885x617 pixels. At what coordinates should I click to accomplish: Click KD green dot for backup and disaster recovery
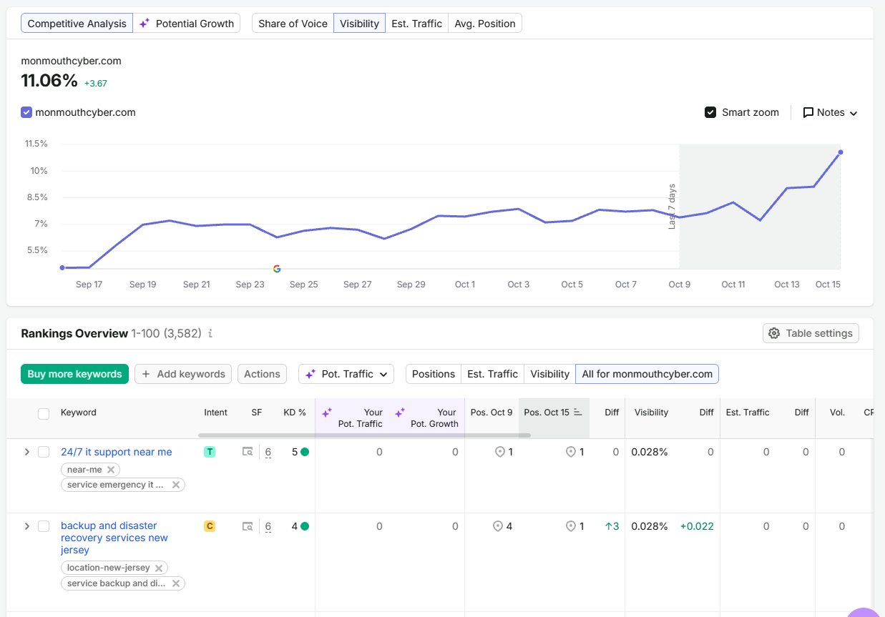pos(305,526)
